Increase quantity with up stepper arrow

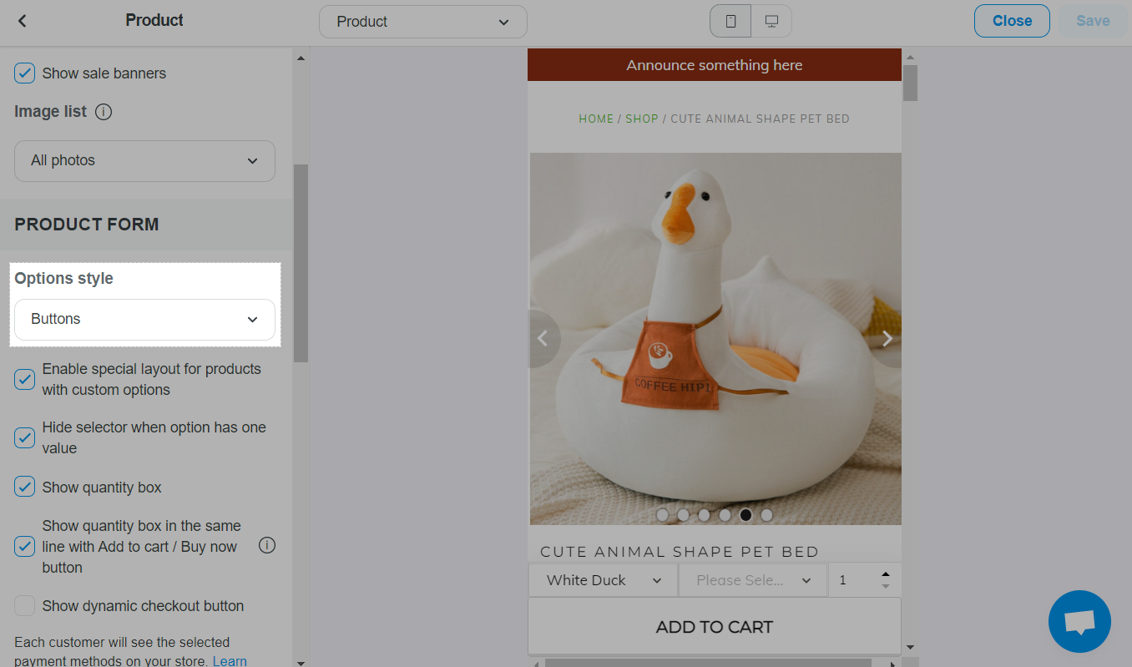(886, 574)
